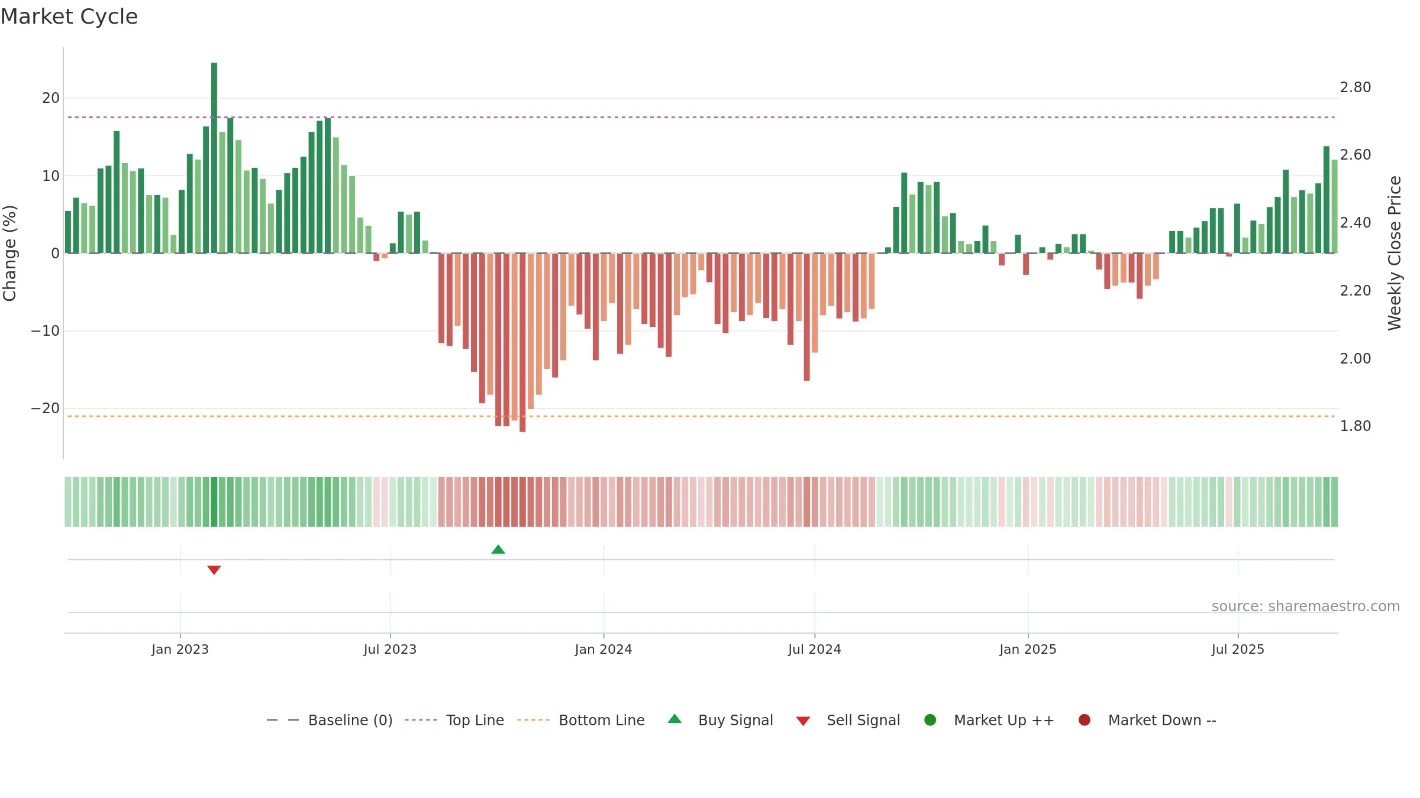Click the 2.00 price axis tick
The width and height of the screenshot is (1420, 798).
(x=1356, y=359)
